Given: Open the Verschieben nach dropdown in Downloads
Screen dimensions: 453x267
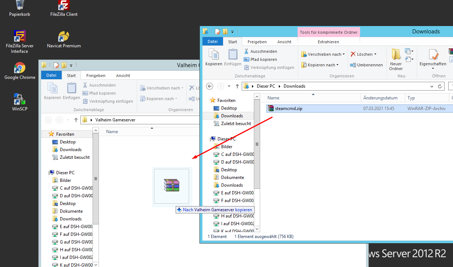Looking at the screenshot, I should pos(323,54).
